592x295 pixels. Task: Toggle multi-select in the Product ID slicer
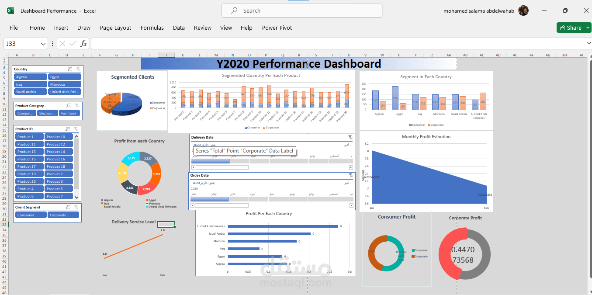pyautogui.click(x=68, y=129)
